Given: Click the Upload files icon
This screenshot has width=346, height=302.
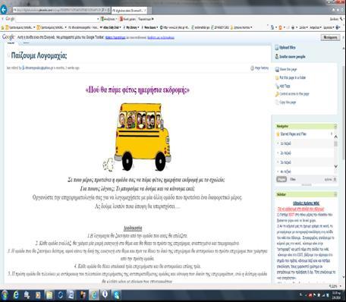Looking at the screenshot, I should click(277, 47).
